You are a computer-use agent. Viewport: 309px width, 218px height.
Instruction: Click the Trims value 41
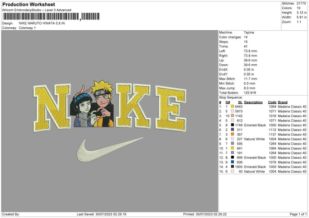246,46
